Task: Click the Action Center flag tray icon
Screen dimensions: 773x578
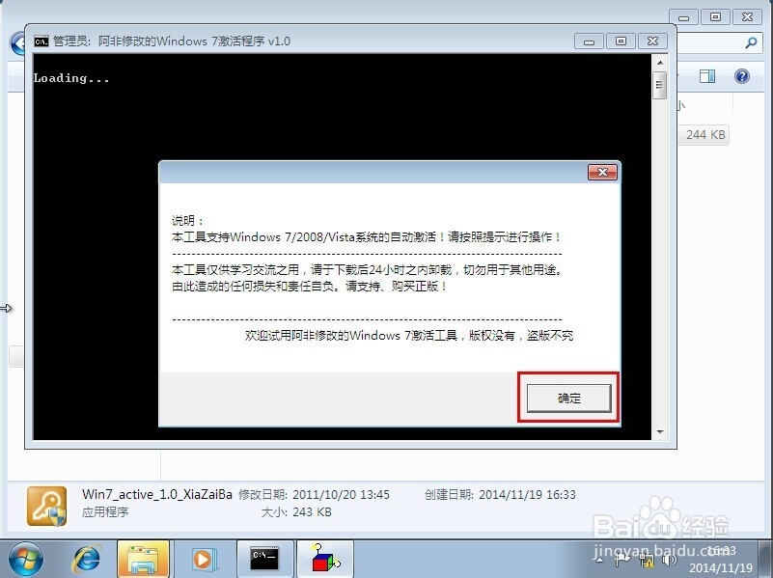Action: tap(622, 559)
